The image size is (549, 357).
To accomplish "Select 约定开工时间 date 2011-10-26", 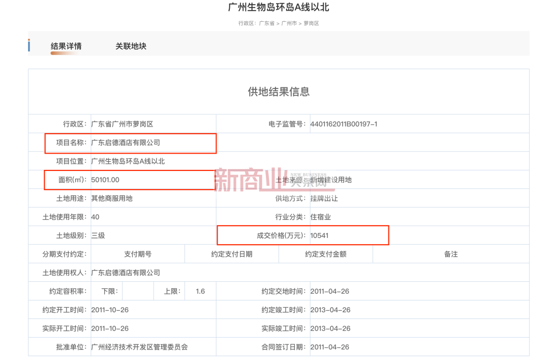I will point(110,310).
